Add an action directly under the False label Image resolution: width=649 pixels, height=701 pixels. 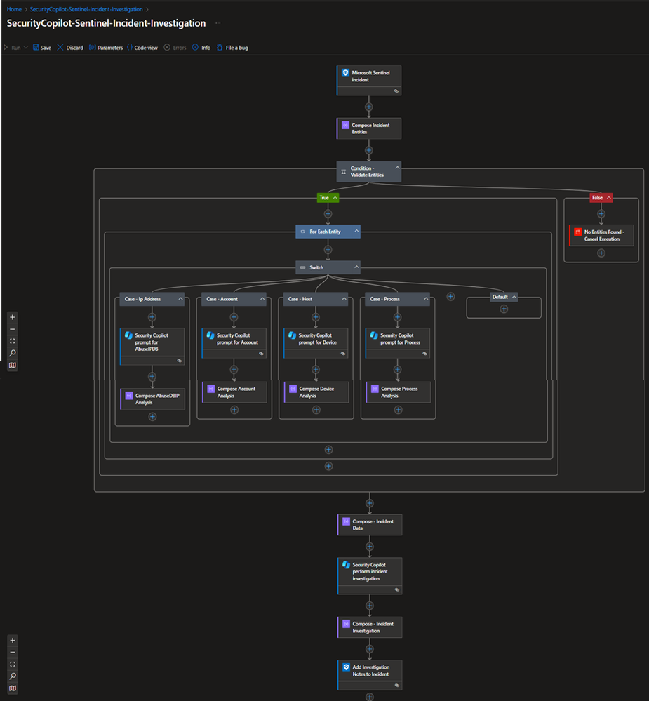pos(601,214)
